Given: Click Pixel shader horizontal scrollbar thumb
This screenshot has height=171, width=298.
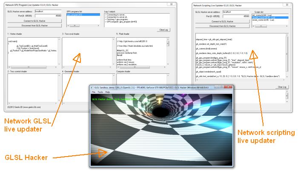Looking at the screenshot, I should 135,67.
